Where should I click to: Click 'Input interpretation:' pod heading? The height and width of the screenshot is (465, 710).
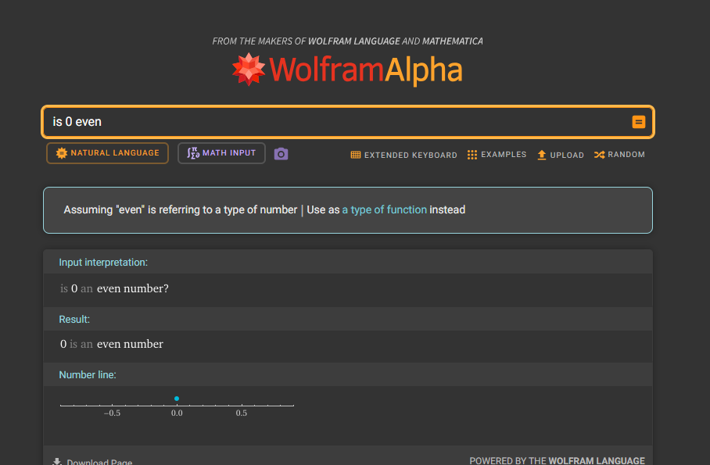(x=103, y=263)
